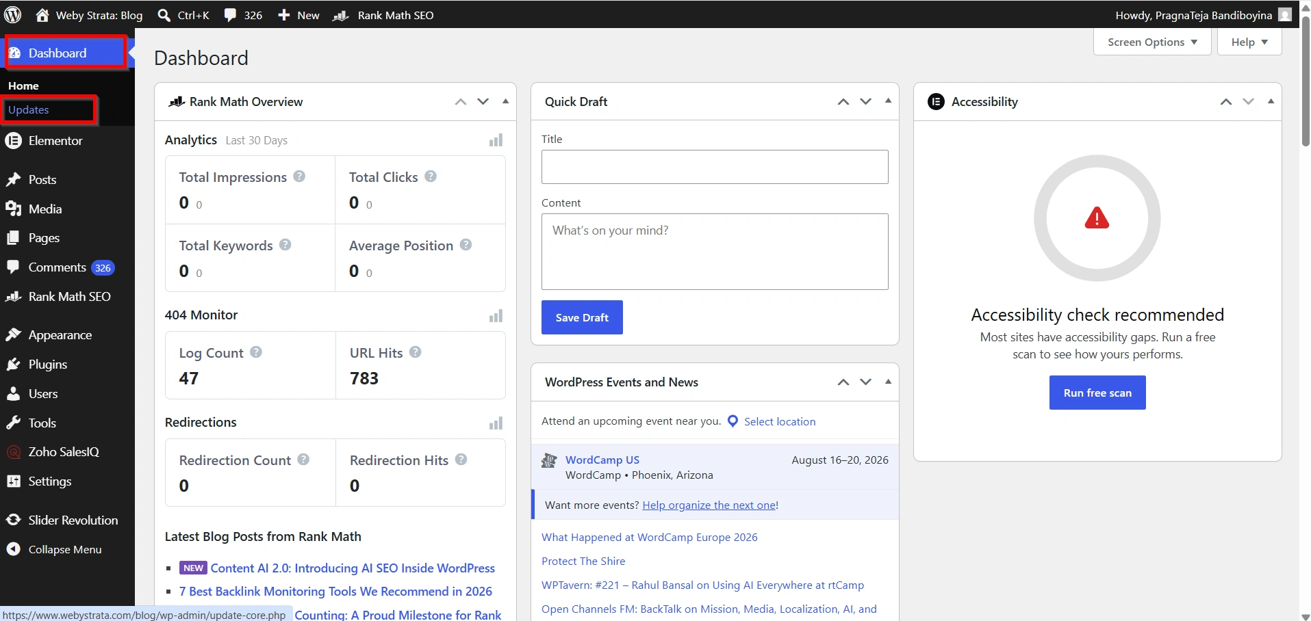This screenshot has height=621, width=1311.
Task: Select the Elementor icon in the sidebar
Action: [13, 140]
